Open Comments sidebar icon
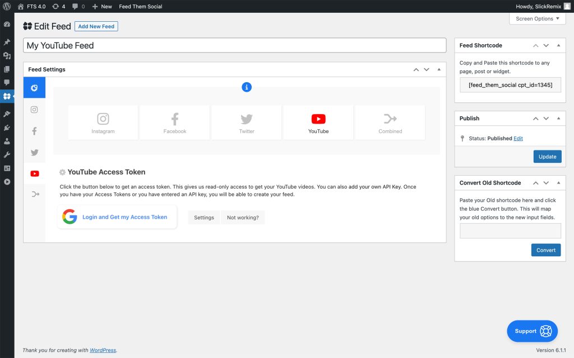The image size is (574, 358). tap(7, 83)
